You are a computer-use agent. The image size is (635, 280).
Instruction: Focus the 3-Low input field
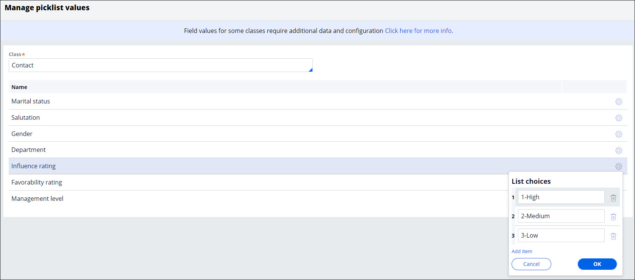click(x=561, y=235)
